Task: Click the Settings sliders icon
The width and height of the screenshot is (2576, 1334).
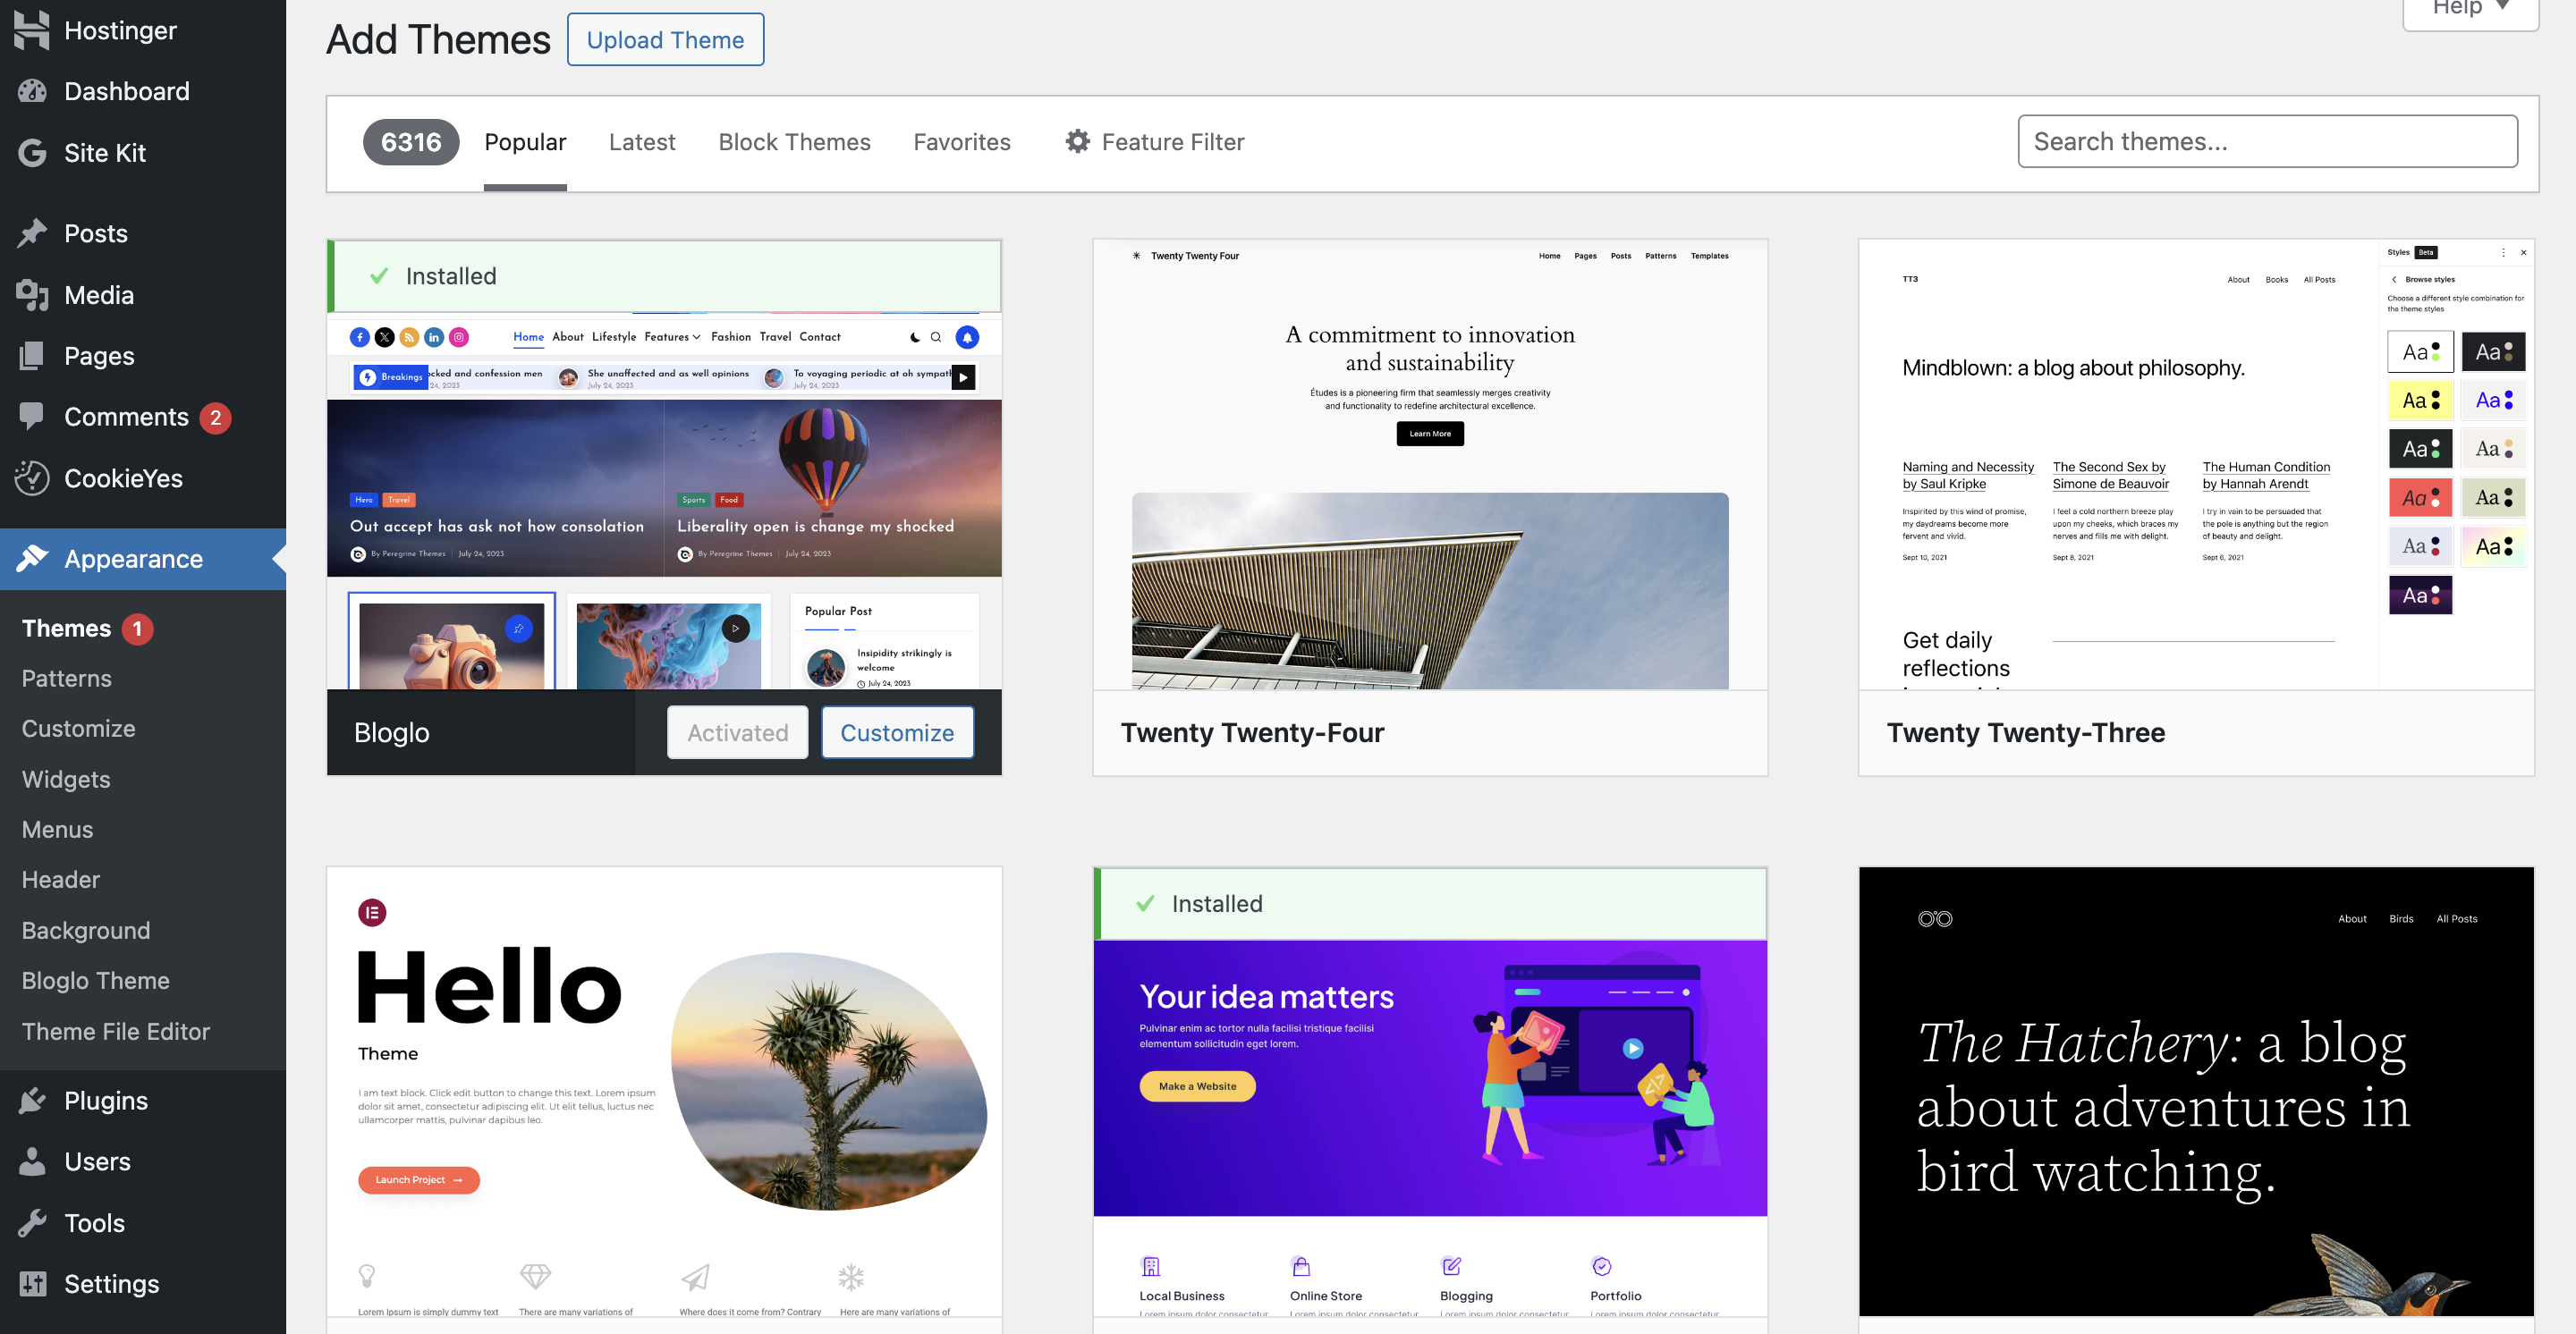Action: (x=32, y=1284)
